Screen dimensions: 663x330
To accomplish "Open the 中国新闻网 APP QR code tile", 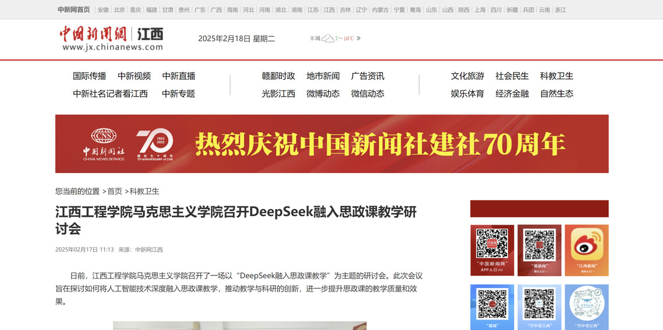I will coord(492,250).
